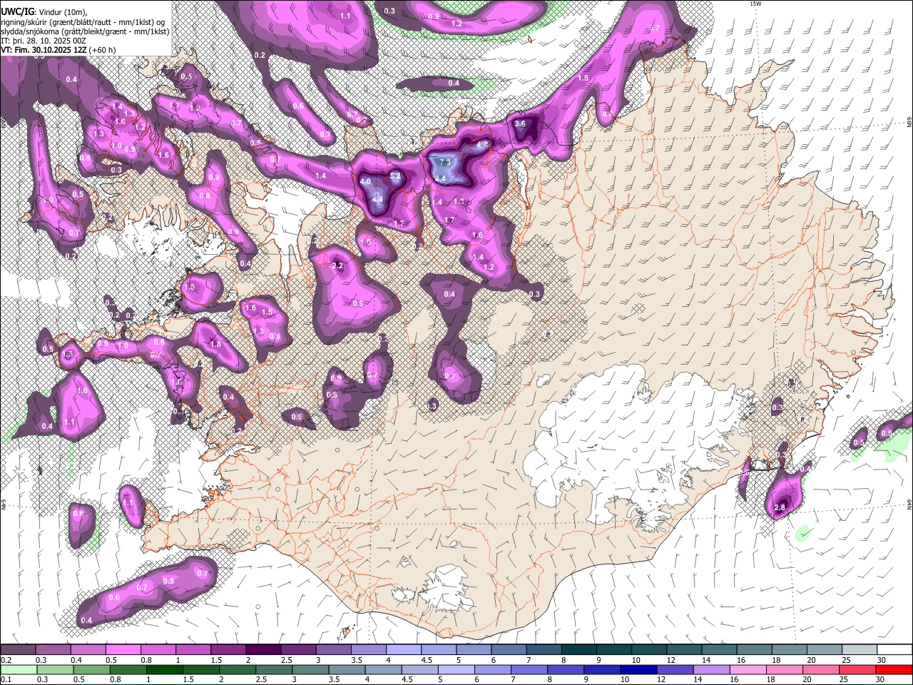The image size is (913, 685).
Task: Click the '0.1' label on the lower scale
Action: tap(6, 680)
